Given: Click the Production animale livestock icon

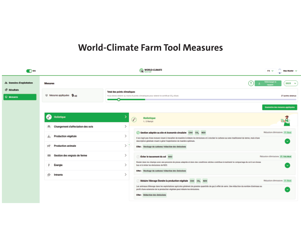Looking at the screenshot, I should pos(49,146).
